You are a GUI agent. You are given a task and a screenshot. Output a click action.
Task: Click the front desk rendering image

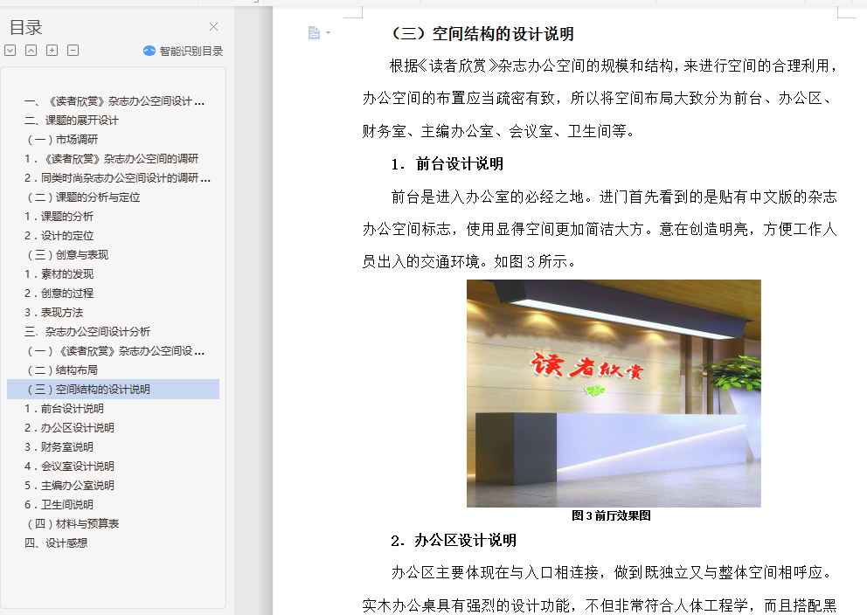(x=614, y=393)
